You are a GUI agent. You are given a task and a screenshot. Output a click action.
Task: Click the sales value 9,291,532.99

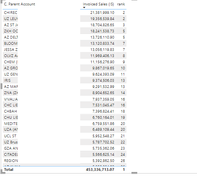tap(103, 87)
